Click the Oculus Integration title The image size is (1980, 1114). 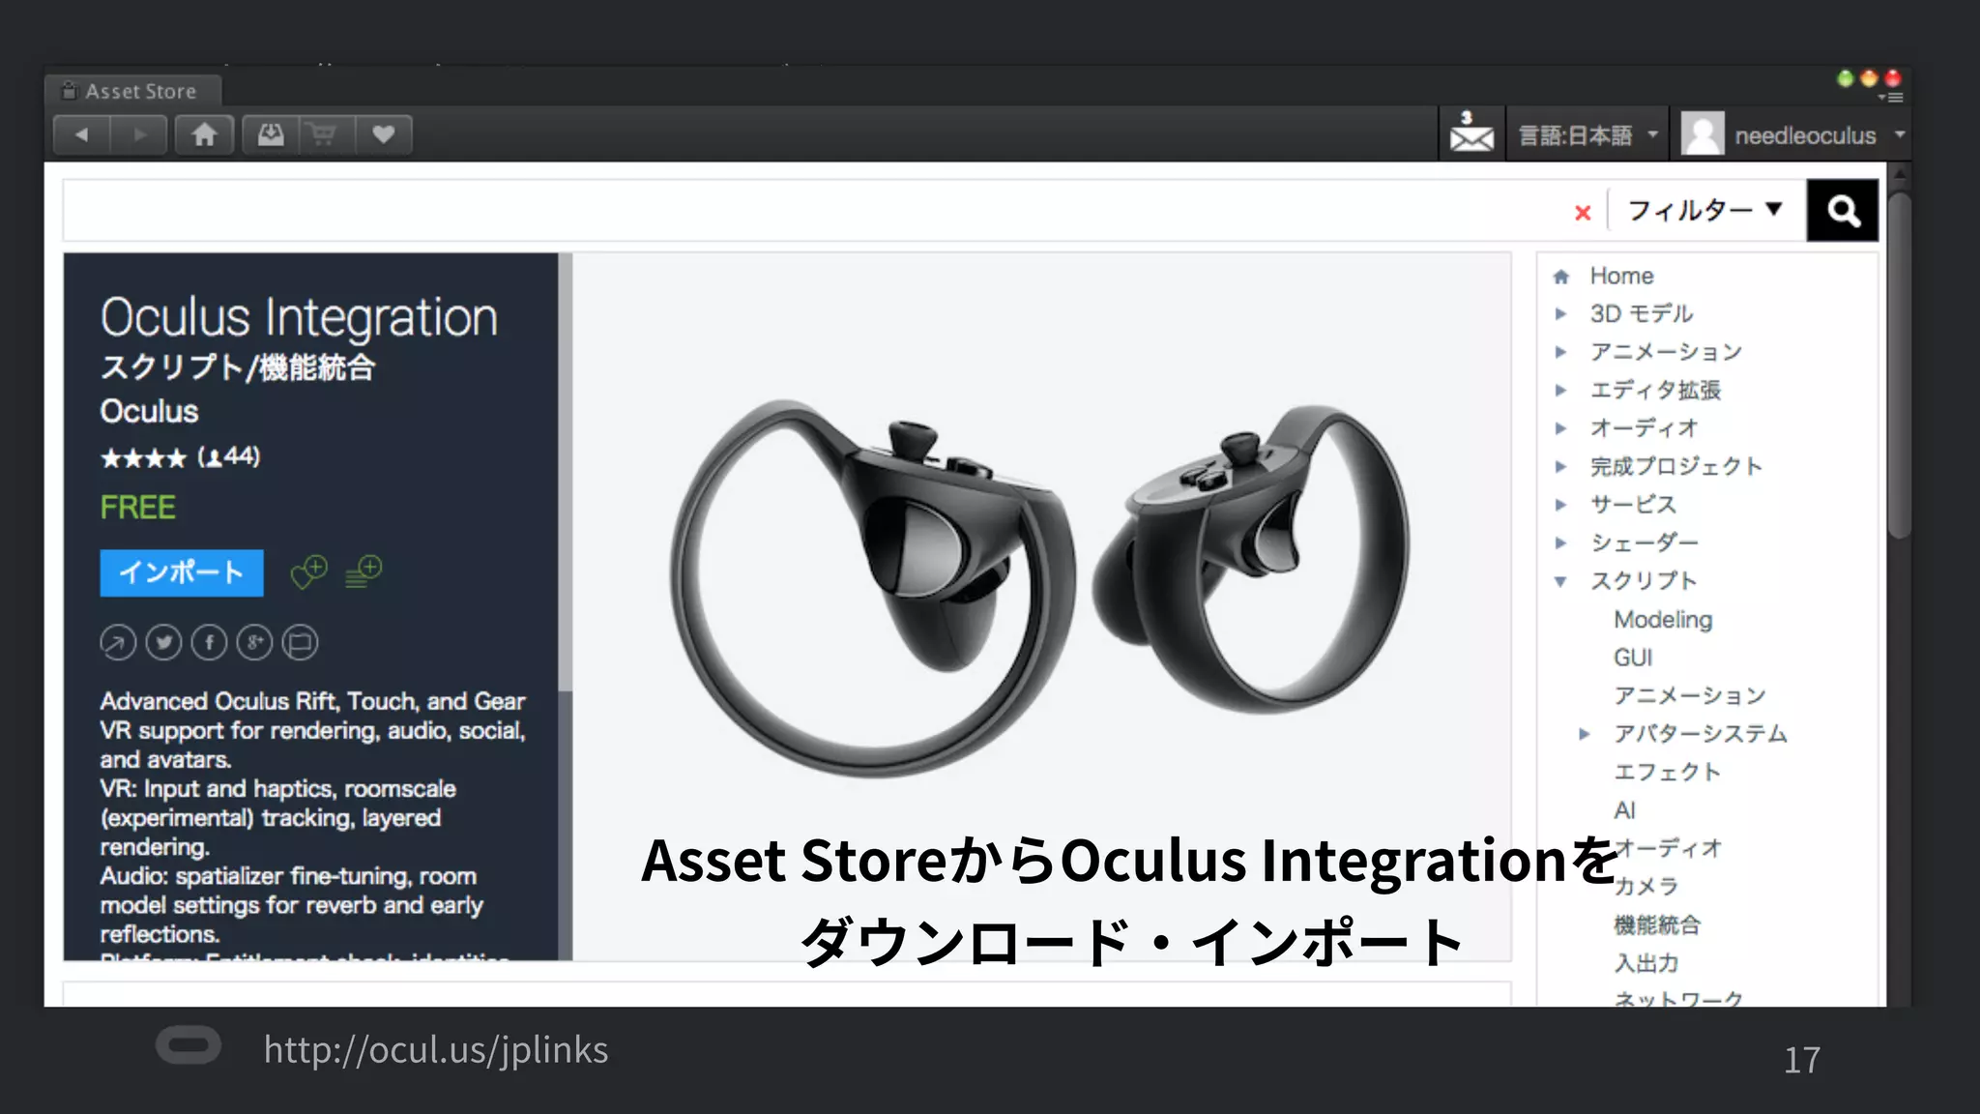click(x=299, y=317)
